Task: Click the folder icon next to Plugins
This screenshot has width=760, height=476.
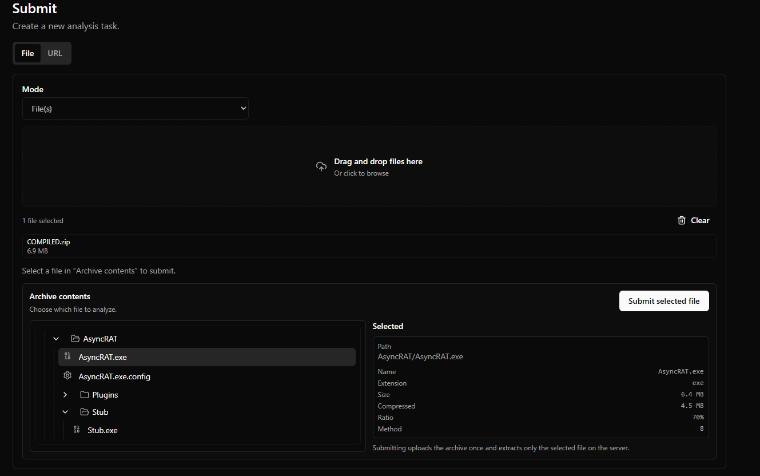Action: point(85,395)
